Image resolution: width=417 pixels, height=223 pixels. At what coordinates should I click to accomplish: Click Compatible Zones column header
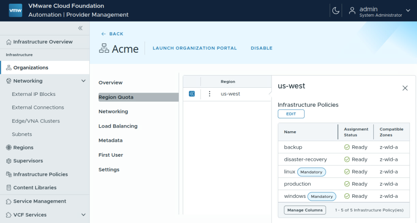pyautogui.click(x=391, y=132)
